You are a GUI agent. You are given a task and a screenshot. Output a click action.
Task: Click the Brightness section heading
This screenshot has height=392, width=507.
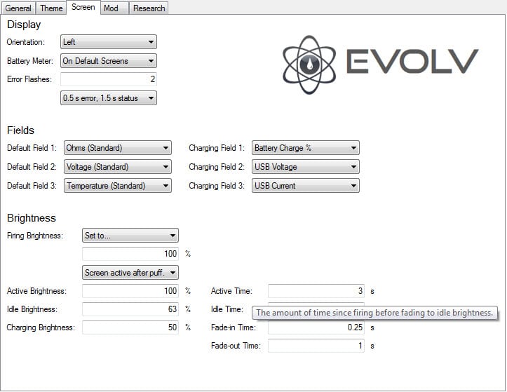coord(32,218)
